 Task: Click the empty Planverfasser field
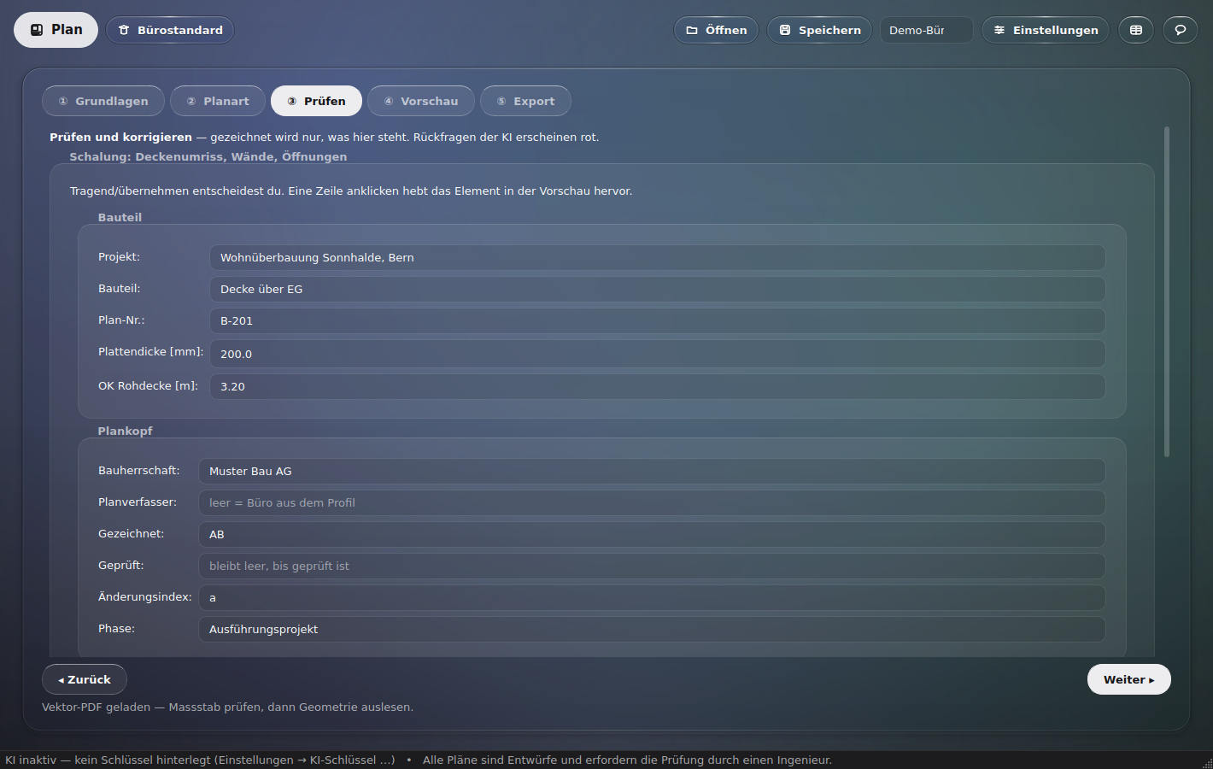(652, 502)
